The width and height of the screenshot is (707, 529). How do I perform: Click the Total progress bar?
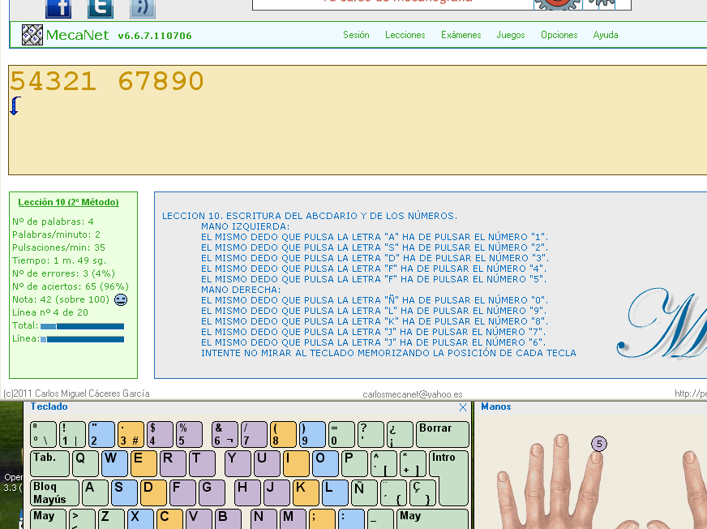[x=82, y=326]
